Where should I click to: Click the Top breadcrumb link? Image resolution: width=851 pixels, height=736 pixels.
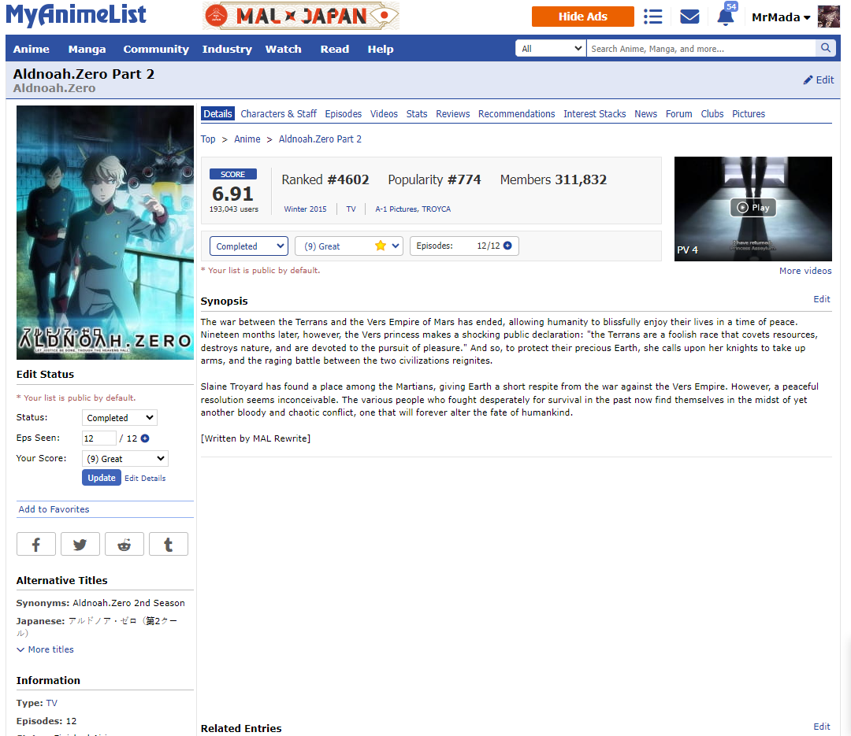pyautogui.click(x=208, y=139)
